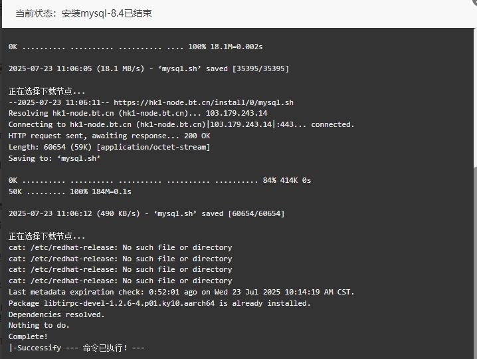
Task: Click the 'Resolving hk1-node.bt.cn' line
Action: coord(138,113)
